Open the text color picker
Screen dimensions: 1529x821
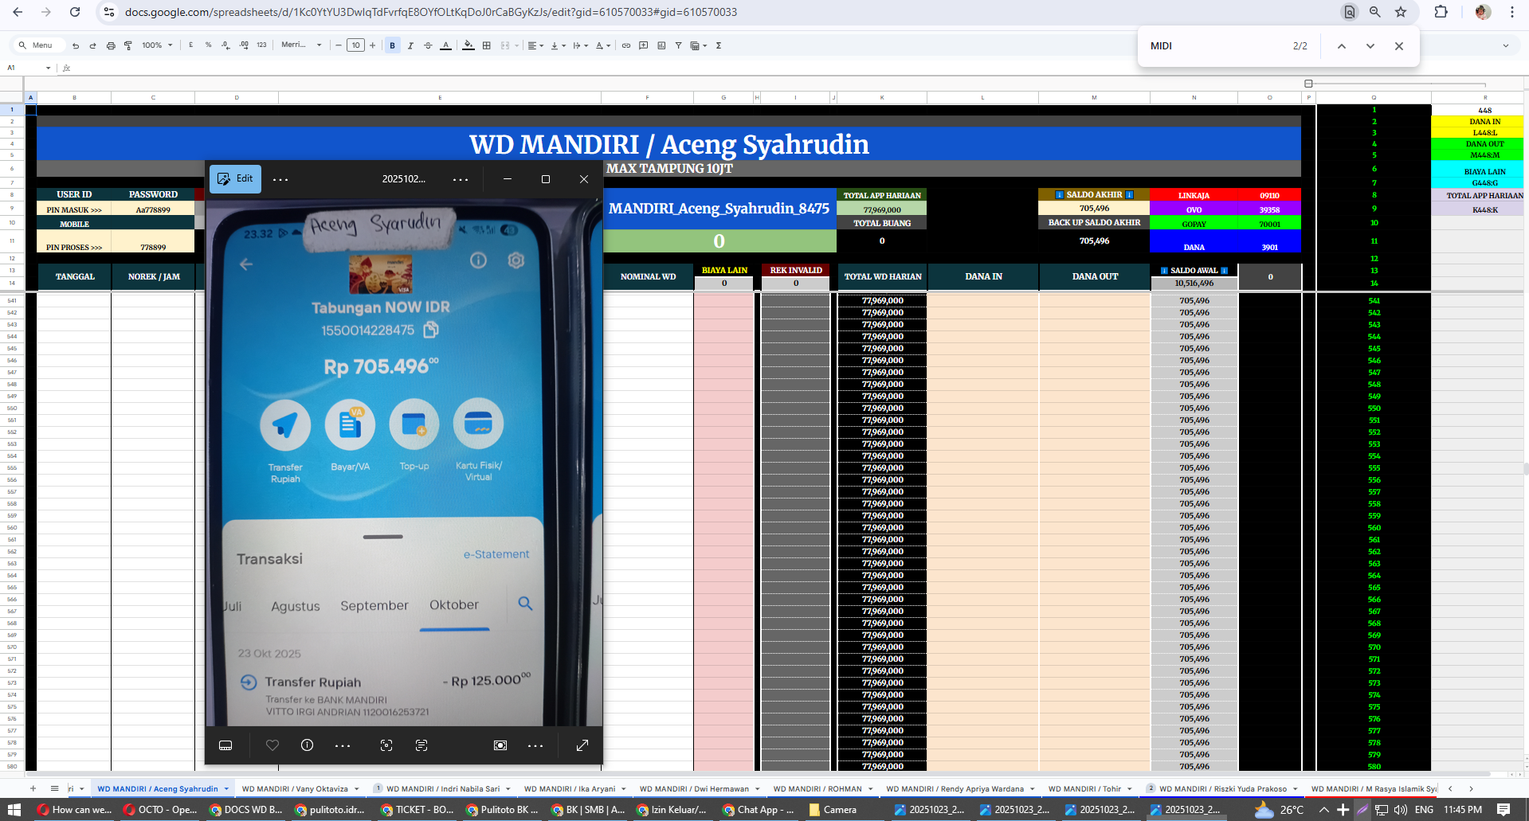(446, 45)
